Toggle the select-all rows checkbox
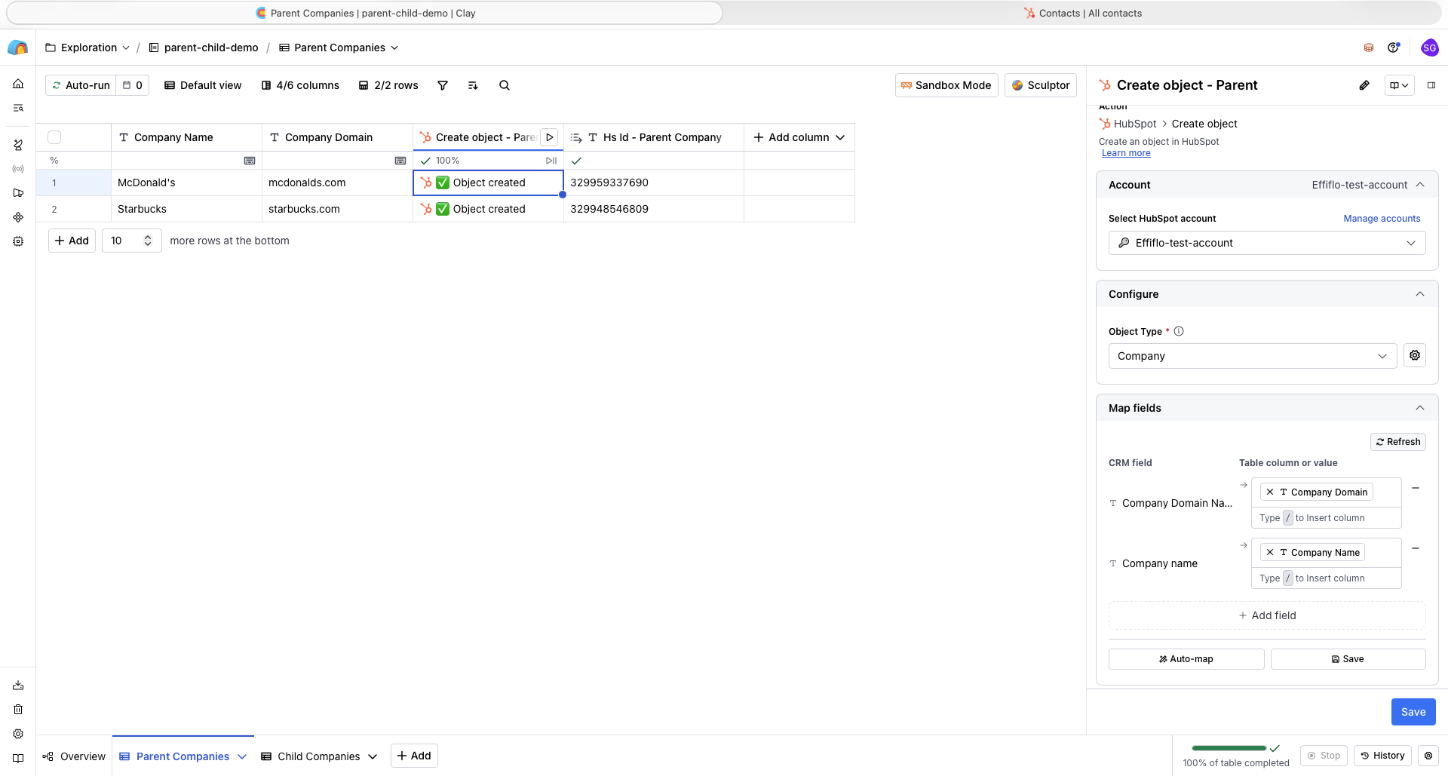The height and width of the screenshot is (776, 1448). click(54, 137)
